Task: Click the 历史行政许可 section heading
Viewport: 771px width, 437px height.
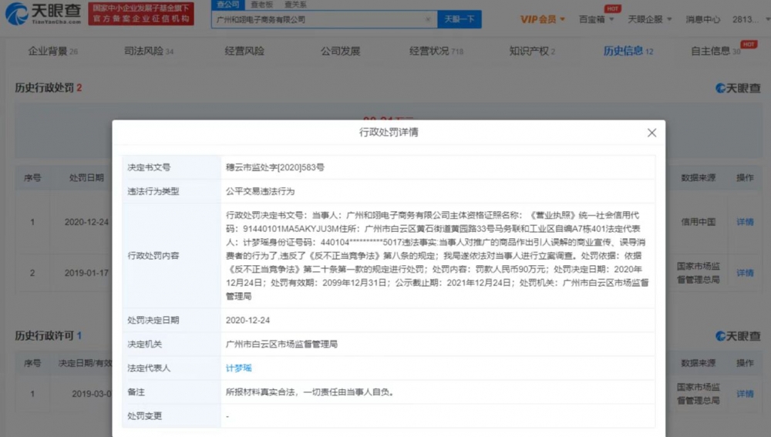Action: click(x=48, y=336)
